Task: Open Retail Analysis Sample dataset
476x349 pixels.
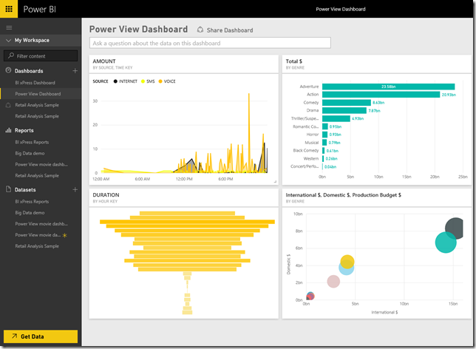Action: click(37, 246)
